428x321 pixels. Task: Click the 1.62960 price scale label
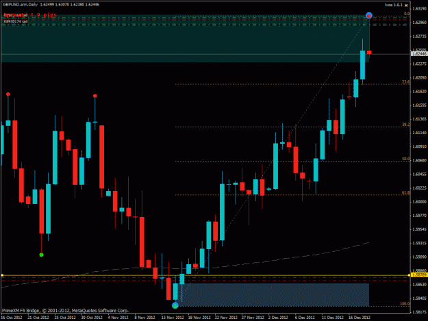click(420, 23)
